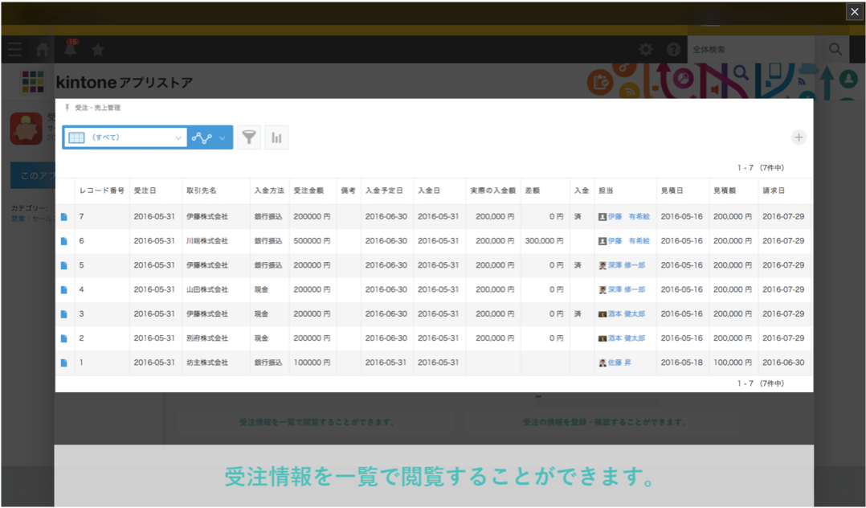Click the 全体検索 search field
Viewport: 866px width, 508px height.
pos(751,50)
